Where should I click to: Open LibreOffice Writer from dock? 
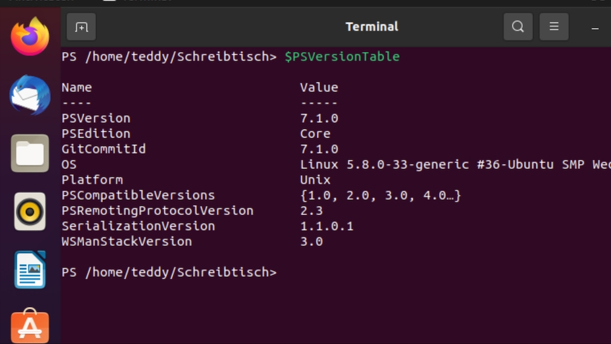[30, 270]
